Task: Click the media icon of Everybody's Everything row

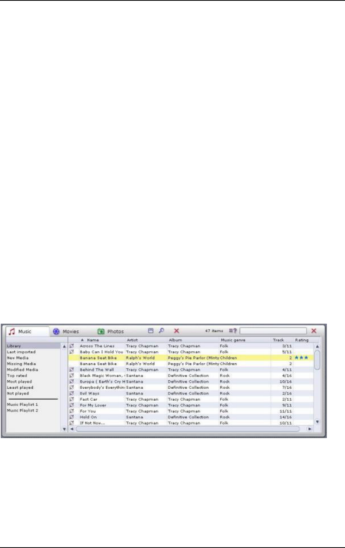Action: [x=72, y=387]
